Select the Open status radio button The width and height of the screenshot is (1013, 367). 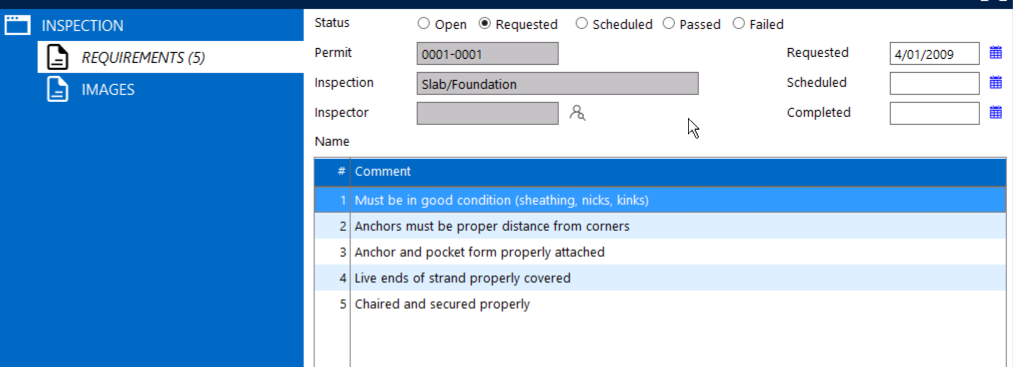423,24
